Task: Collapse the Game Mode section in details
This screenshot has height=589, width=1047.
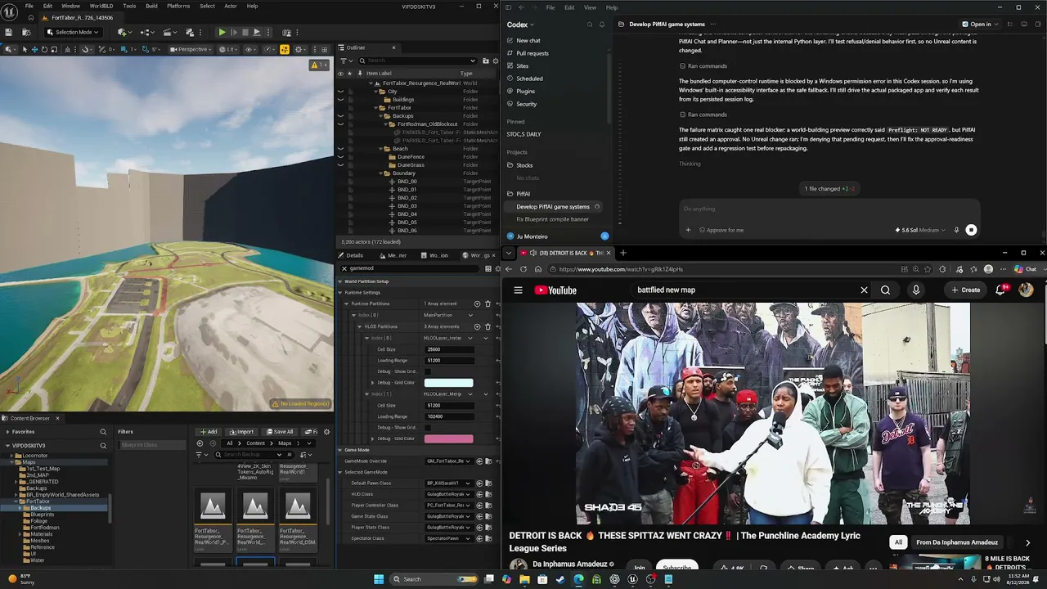Action: pyautogui.click(x=340, y=450)
